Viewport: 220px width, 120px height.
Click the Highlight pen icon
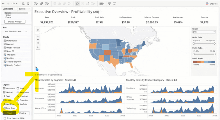(x=77, y=4)
